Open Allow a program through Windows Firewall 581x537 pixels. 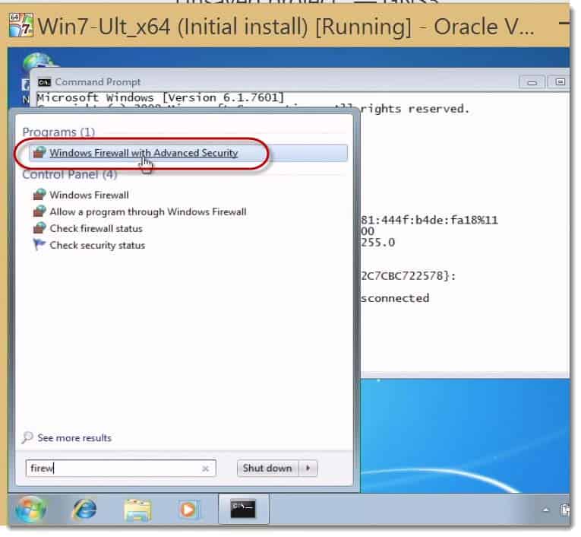[x=148, y=212]
